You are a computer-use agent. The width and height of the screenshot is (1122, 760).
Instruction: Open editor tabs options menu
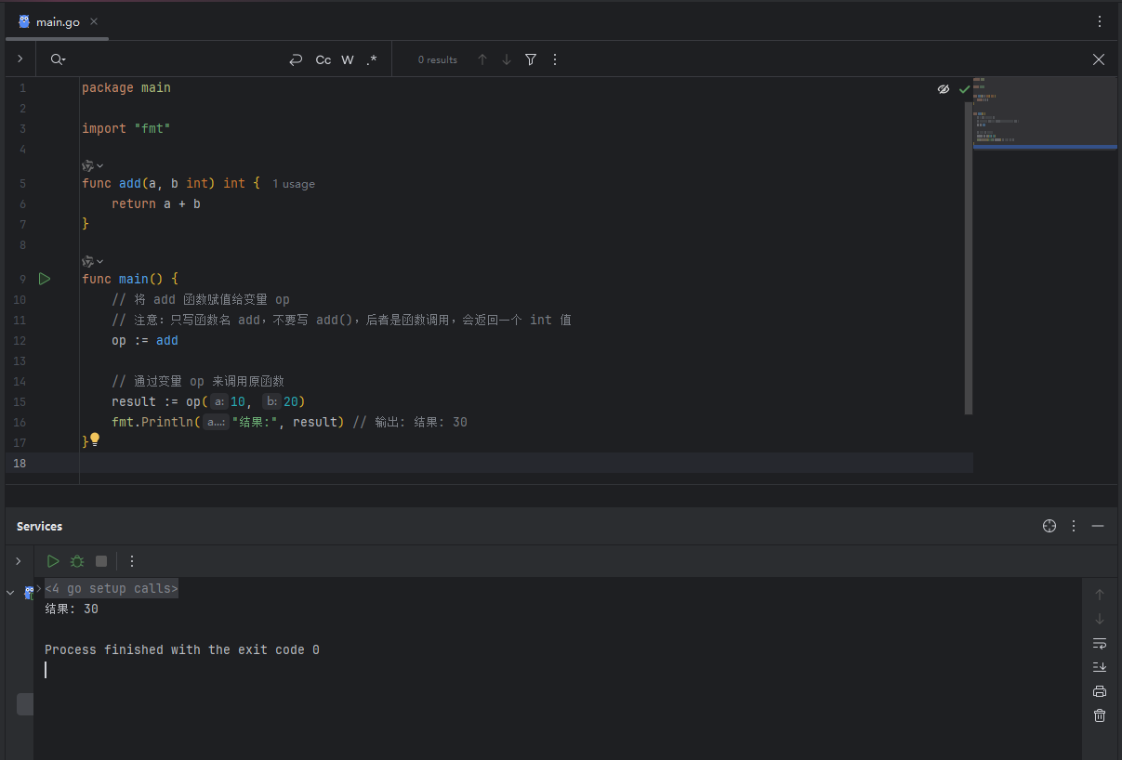coord(1100,21)
